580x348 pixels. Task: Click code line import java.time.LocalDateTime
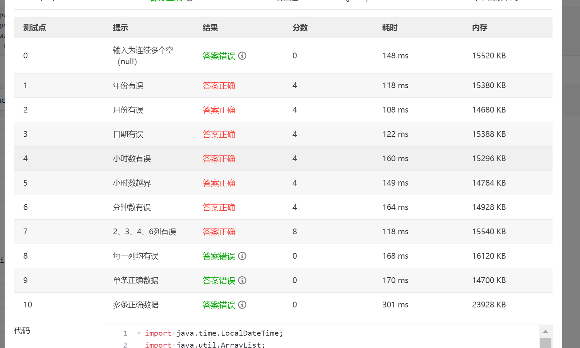tap(214, 333)
